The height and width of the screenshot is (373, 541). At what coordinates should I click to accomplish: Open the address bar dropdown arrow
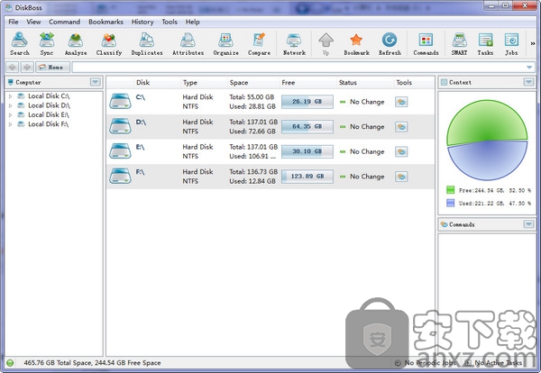529,68
